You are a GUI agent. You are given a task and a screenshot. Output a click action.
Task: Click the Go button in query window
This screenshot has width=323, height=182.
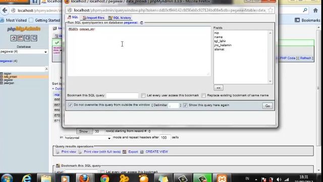click(x=267, y=106)
